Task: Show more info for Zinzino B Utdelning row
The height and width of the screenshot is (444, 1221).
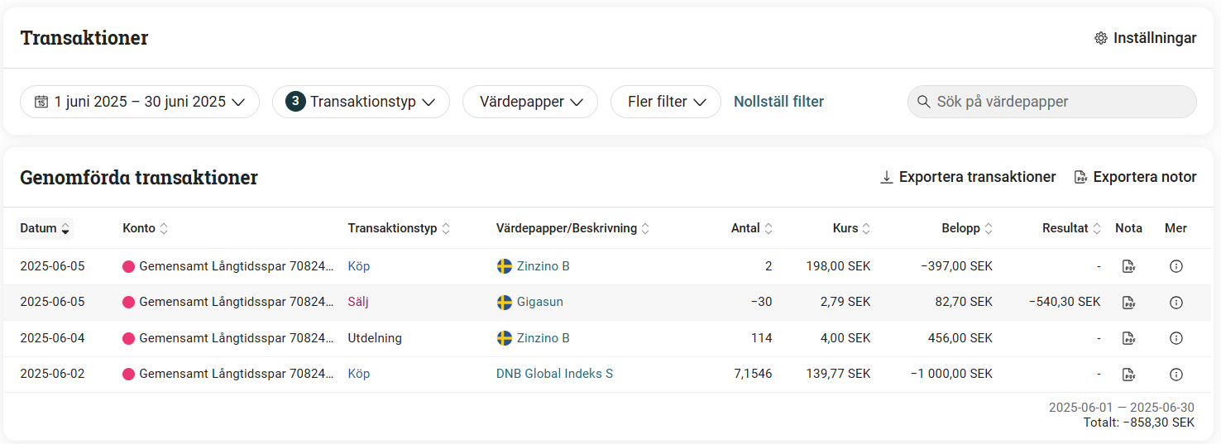Action: coord(1176,338)
